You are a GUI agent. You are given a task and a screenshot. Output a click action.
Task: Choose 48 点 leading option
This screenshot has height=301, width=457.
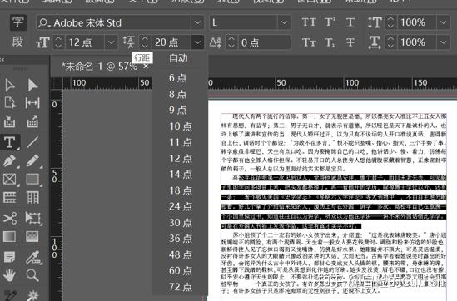(x=181, y=254)
